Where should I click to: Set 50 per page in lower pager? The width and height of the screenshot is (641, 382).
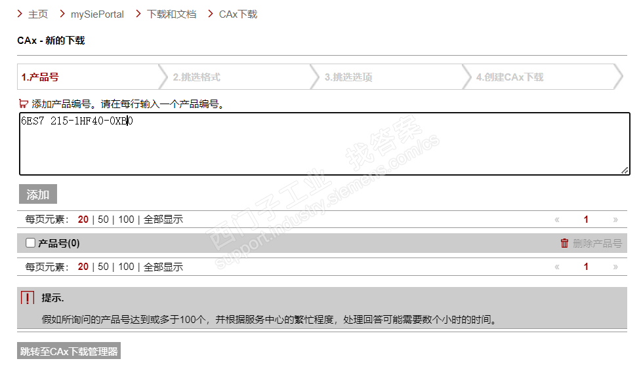pyautogui.click(x=103, y=267)
